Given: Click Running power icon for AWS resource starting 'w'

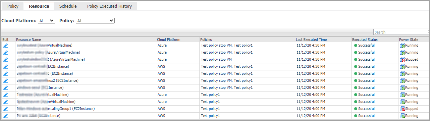Looking at the screenshot, I should pos(402,88).
